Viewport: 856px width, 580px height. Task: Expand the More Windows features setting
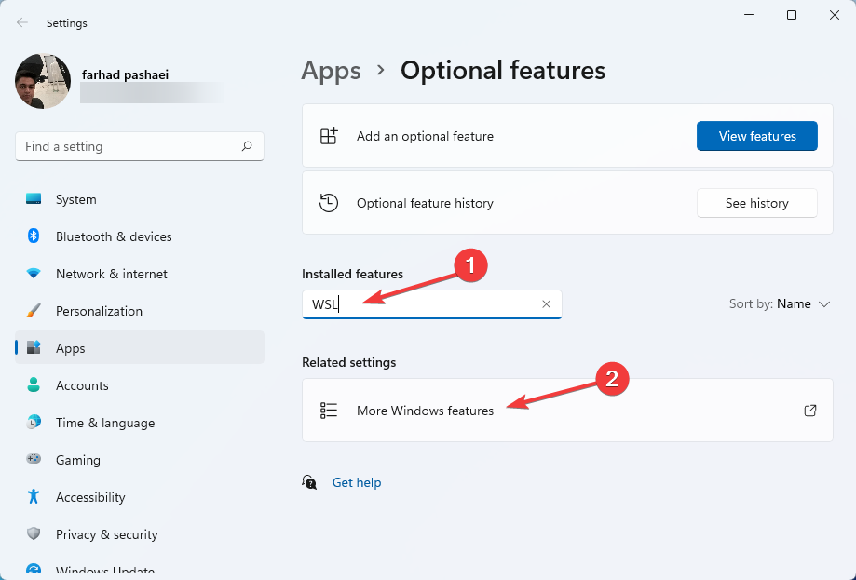click(425, 410)
